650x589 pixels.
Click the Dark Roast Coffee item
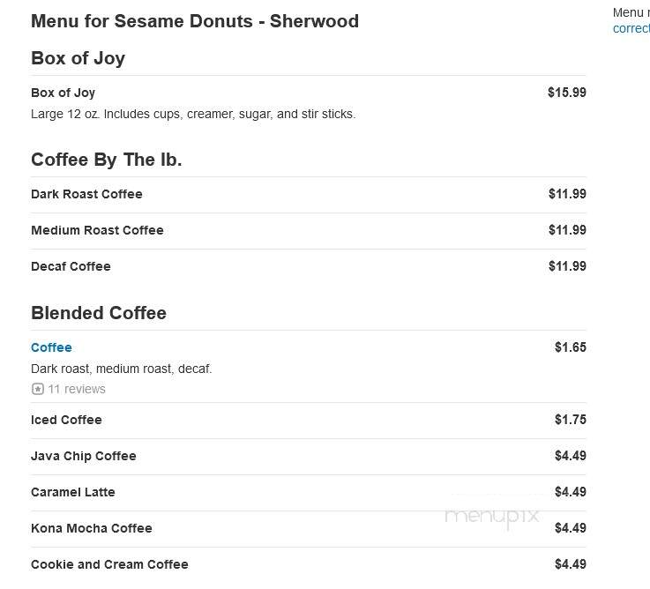[x=86, y=194]
